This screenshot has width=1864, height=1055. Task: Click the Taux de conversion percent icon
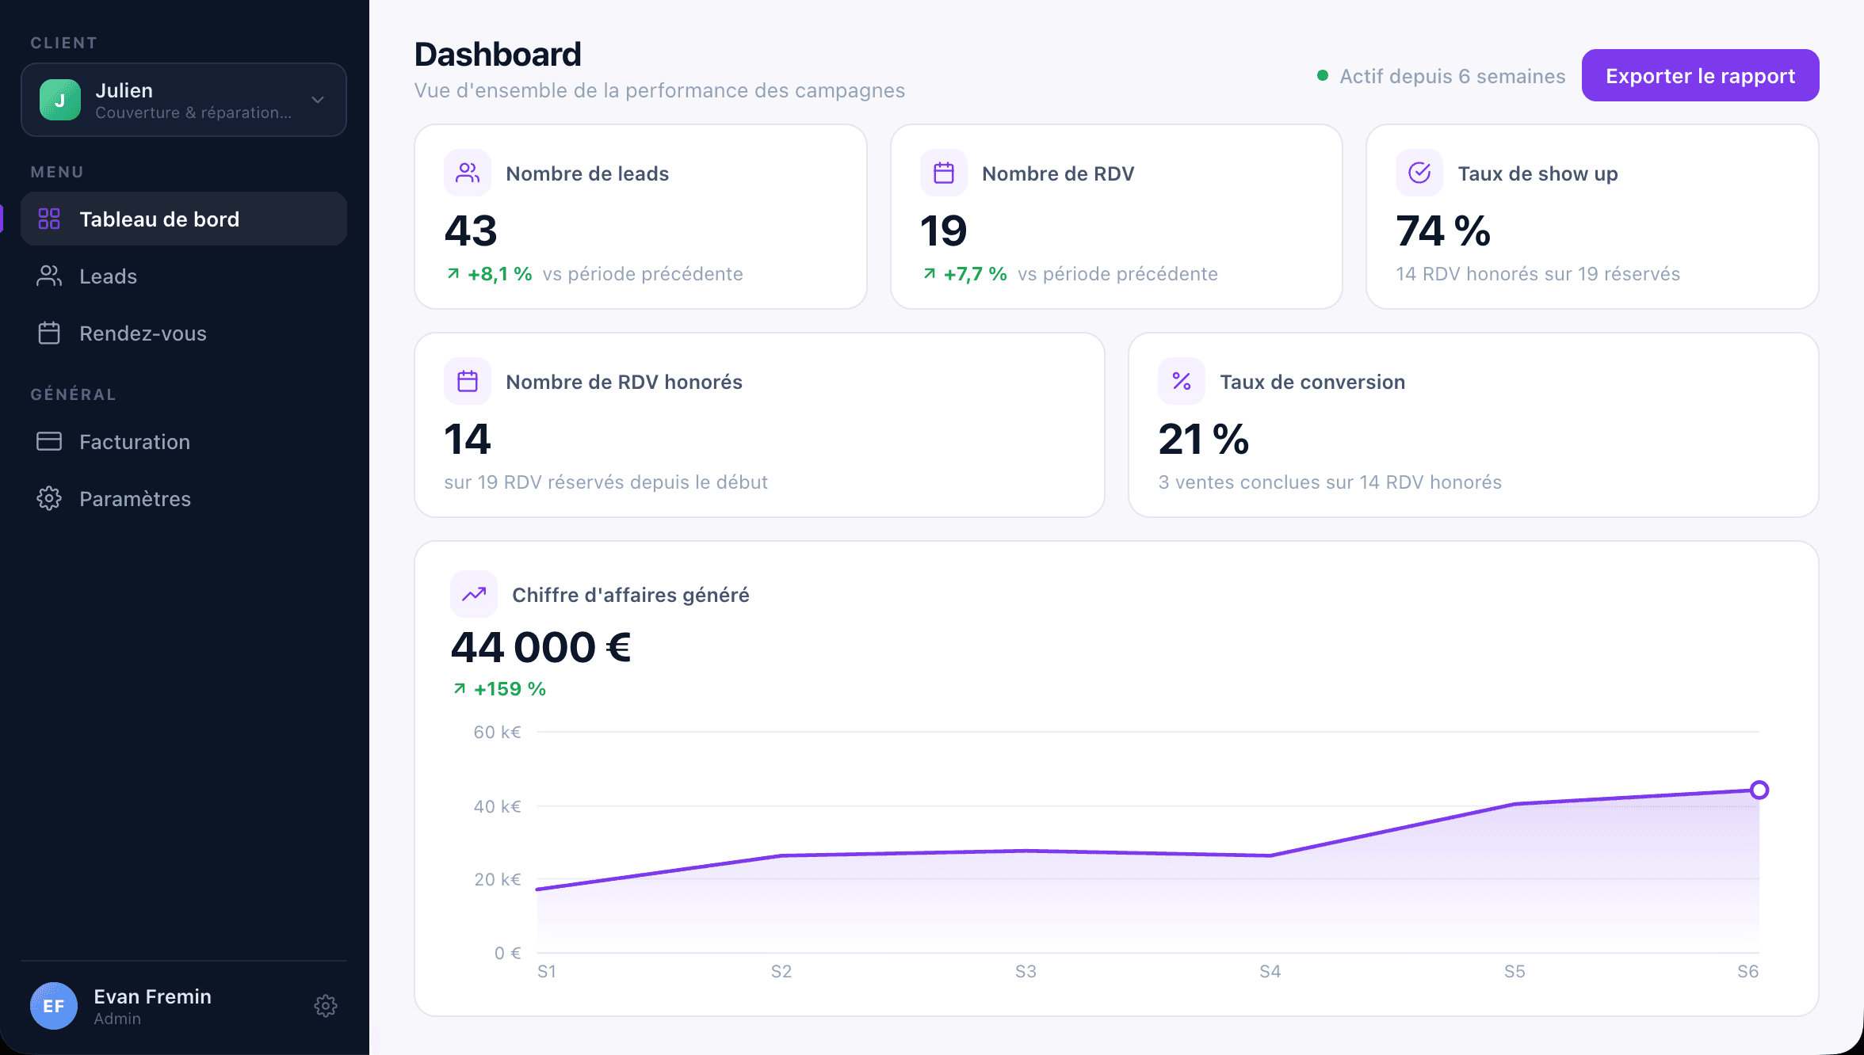point(1181,381)
